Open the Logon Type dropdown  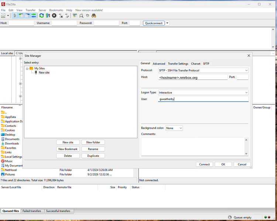203,93
